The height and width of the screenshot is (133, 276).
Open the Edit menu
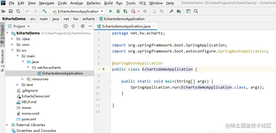point(21,3)
